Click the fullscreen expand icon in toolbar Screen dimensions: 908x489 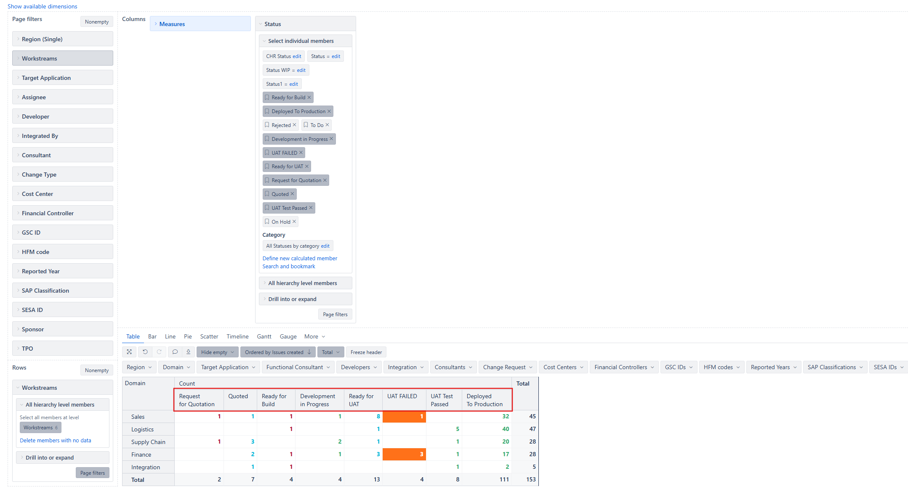click(x=129, y=352)
